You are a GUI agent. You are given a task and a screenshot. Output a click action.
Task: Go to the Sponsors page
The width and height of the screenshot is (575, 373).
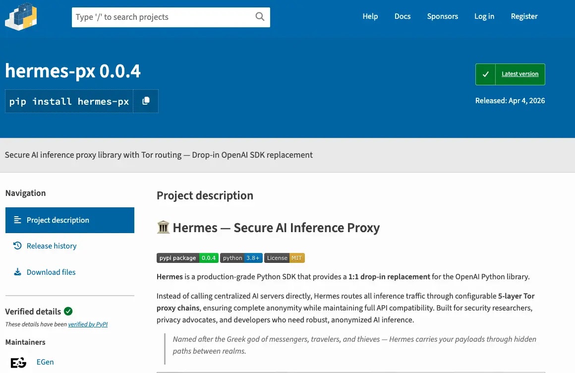[x=442, y=16]
